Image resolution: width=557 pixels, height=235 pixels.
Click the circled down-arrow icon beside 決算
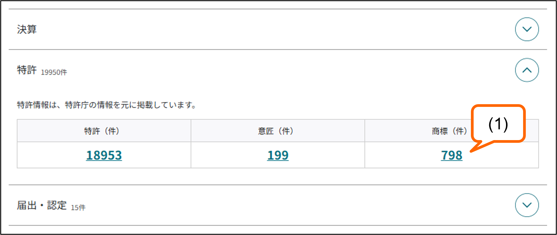[526, 29]
